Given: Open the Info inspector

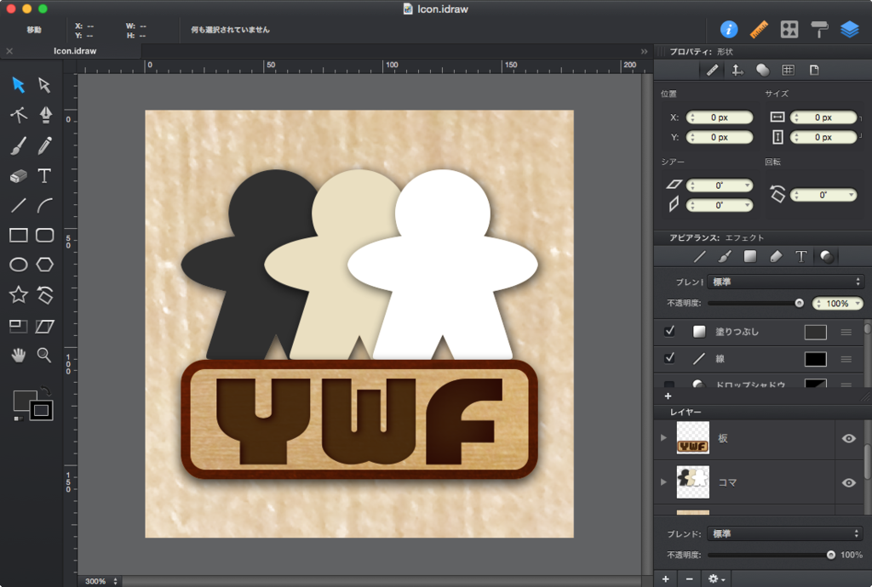Looking at the screenshot, I should click(729, 30).
